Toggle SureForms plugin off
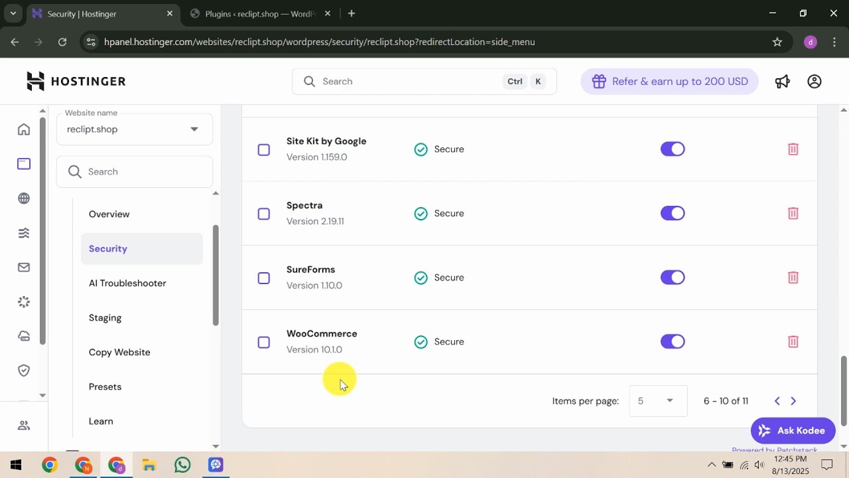Screen dimensions: 849x478 tap(673, 278)
